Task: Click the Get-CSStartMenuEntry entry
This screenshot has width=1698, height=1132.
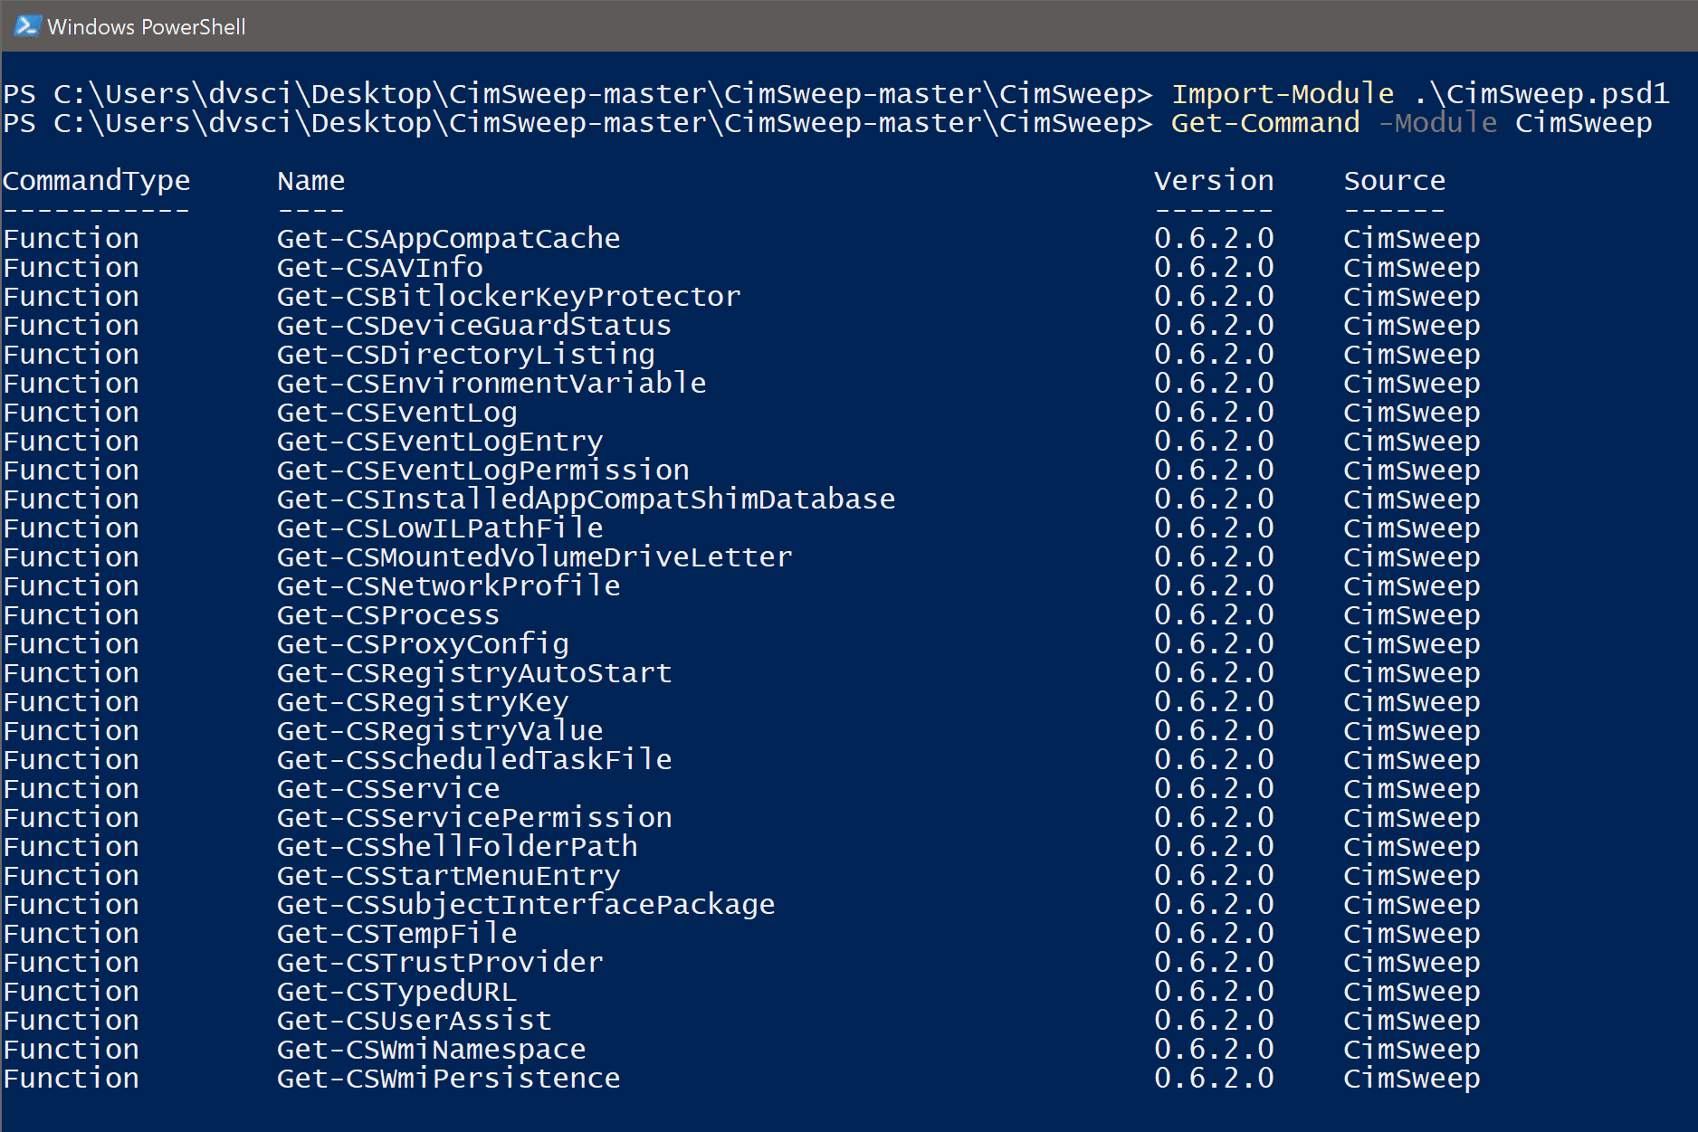Action: point(448,876)
